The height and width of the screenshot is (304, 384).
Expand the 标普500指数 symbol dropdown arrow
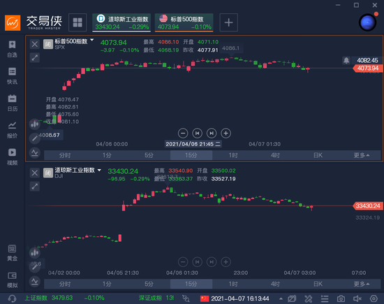tap(92, 40)
